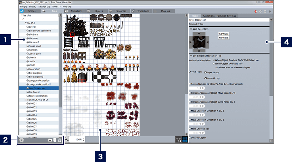Collapse TILE PACKAGE of DF folder

point(25,100)
